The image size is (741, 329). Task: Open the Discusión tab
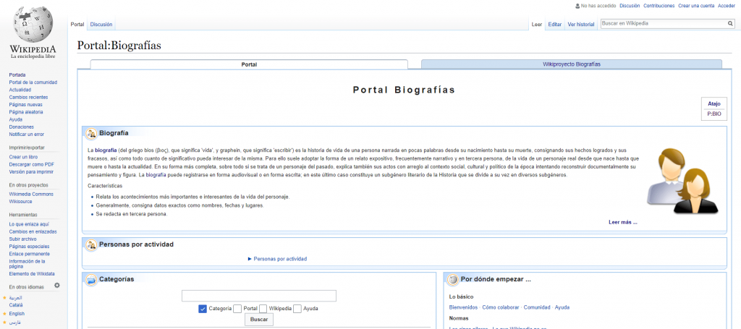[101, 24]
